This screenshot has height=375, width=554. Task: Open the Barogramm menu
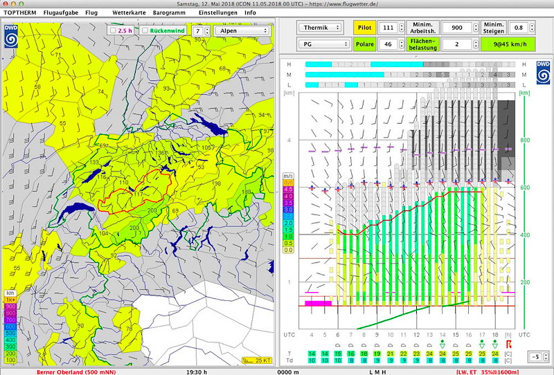click(169, 12)
